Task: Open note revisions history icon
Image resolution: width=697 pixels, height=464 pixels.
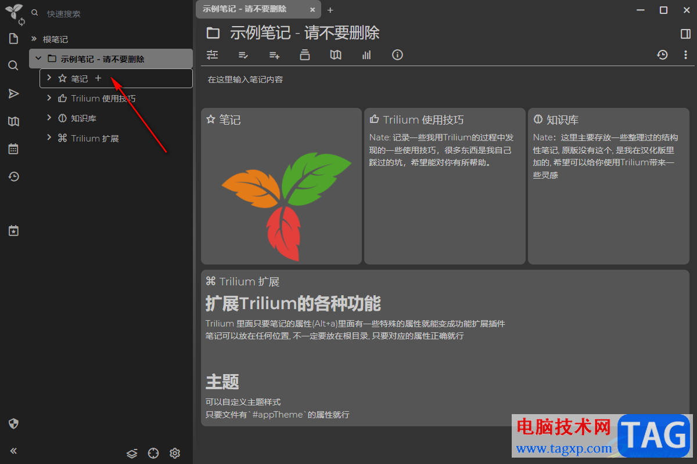Action: pyautogui.click(x=662, y=55)
